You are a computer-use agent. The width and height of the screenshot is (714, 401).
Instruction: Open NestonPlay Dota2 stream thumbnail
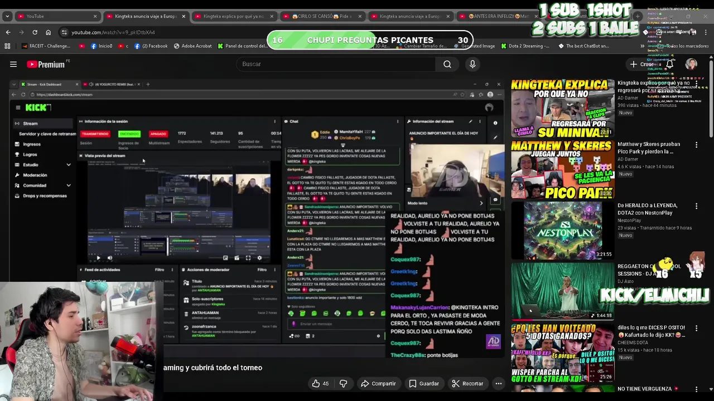pyautogui.click(x=562, y=231)
